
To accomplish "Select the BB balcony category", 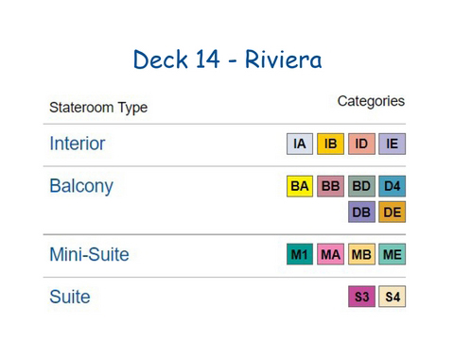I will coord(330,186).
